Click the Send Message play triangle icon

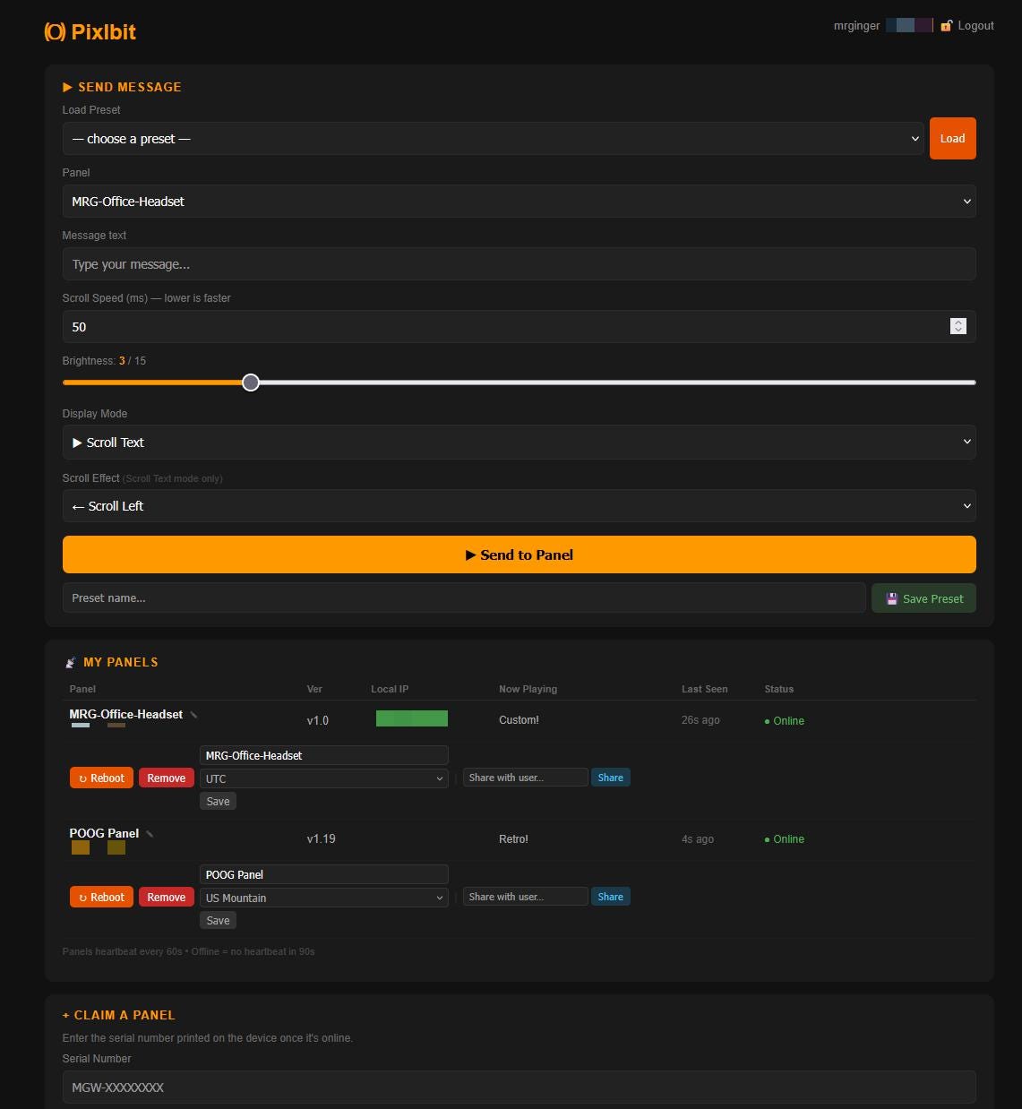67,87
